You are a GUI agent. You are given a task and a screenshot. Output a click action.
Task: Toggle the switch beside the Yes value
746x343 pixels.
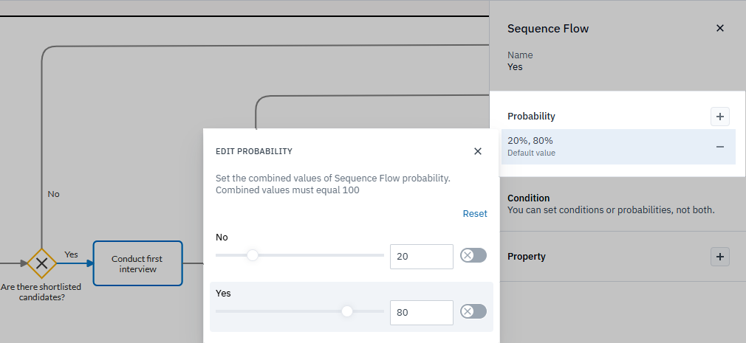(473, 312)
